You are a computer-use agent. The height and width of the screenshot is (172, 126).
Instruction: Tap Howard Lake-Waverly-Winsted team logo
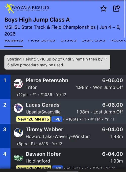coord(18,133)
